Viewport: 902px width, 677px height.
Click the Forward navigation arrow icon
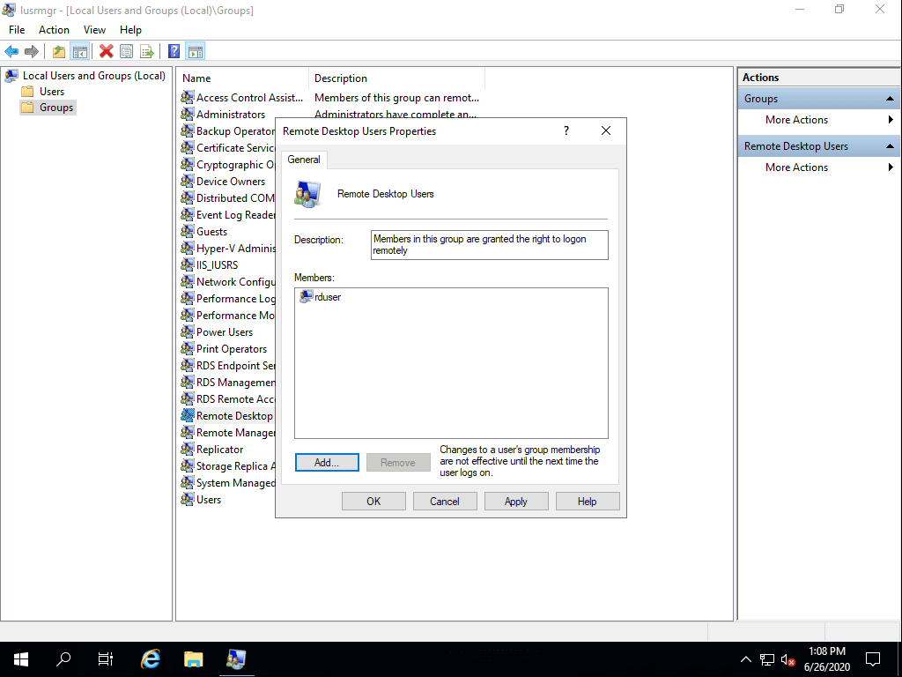point(32,51)
